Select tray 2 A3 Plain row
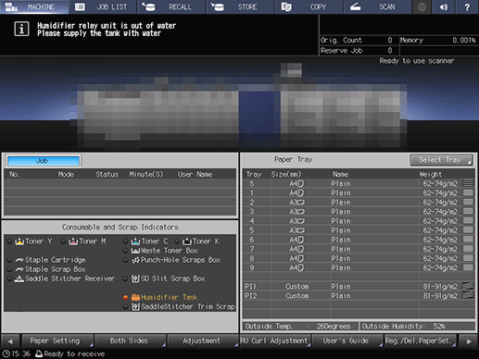This screenshot has width=479, height=359. [x=359, y=203]
